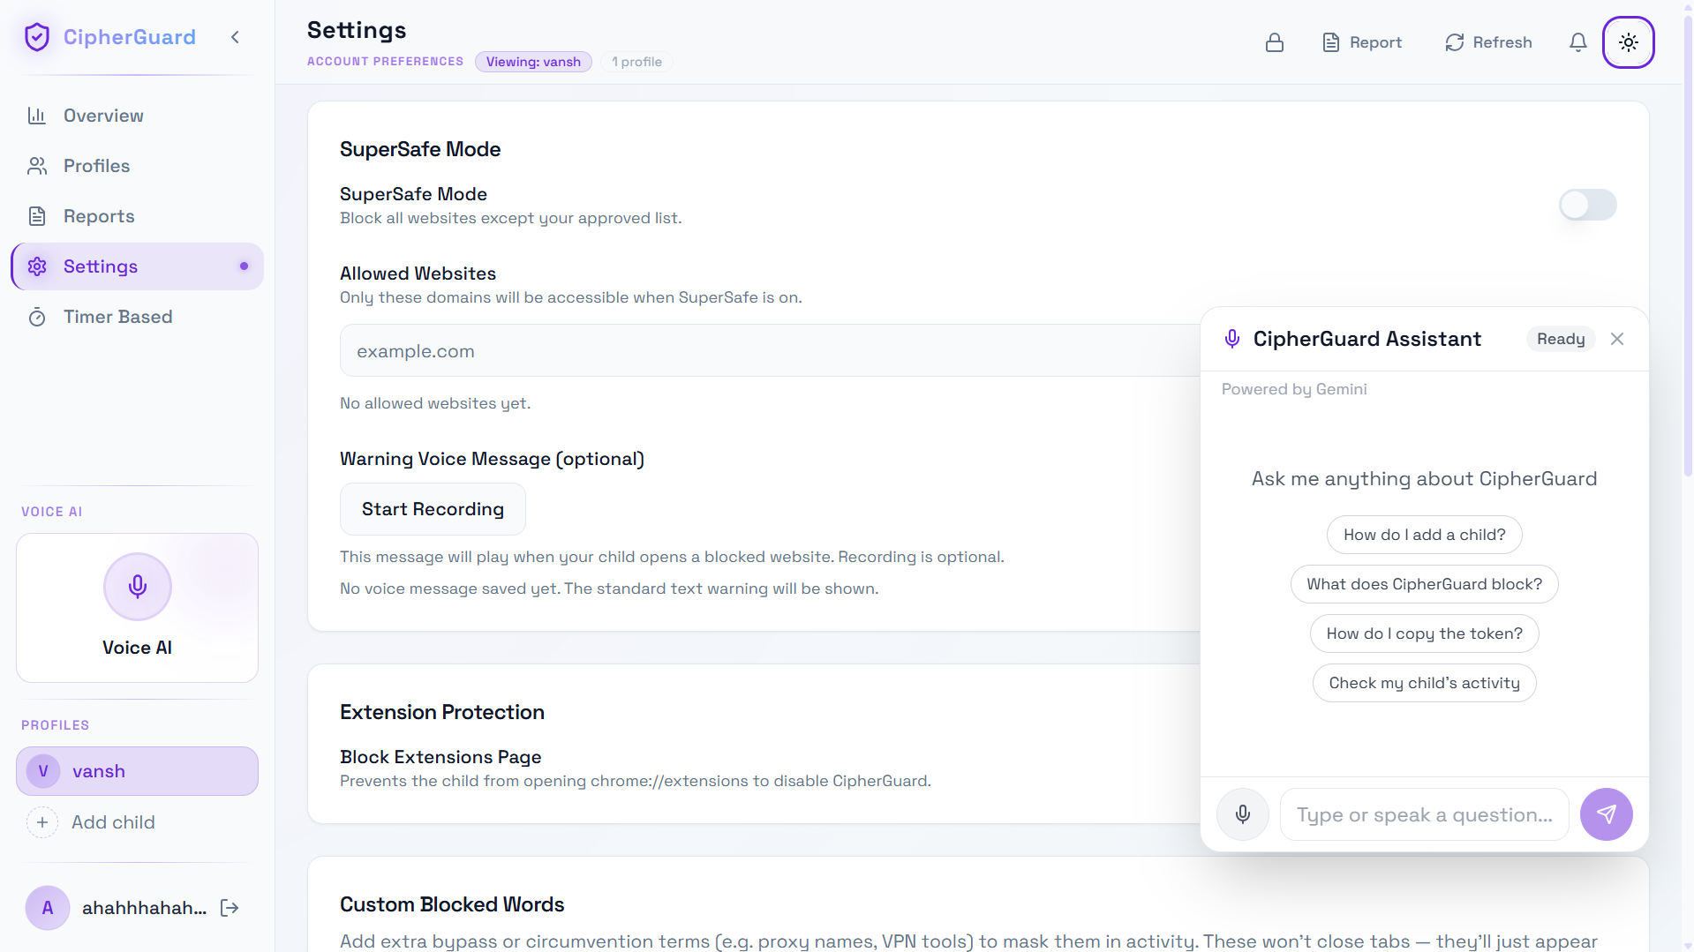Choose 'Check my child's activity' suggestion

tap(1425, 683)
